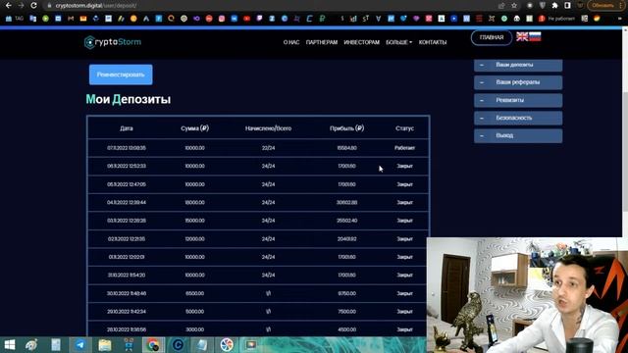The width and height of the screenshot is (628, 353).
Task: Bookmark this page with the star icon
Action: pos(514,6)
